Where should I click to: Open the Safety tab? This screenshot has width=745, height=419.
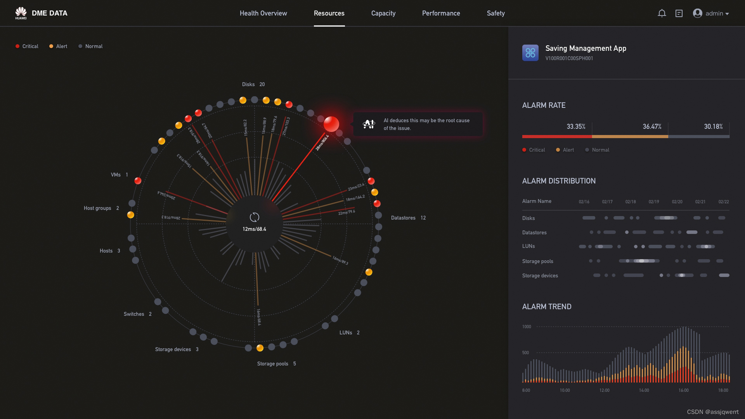click(x=496, y=13)
